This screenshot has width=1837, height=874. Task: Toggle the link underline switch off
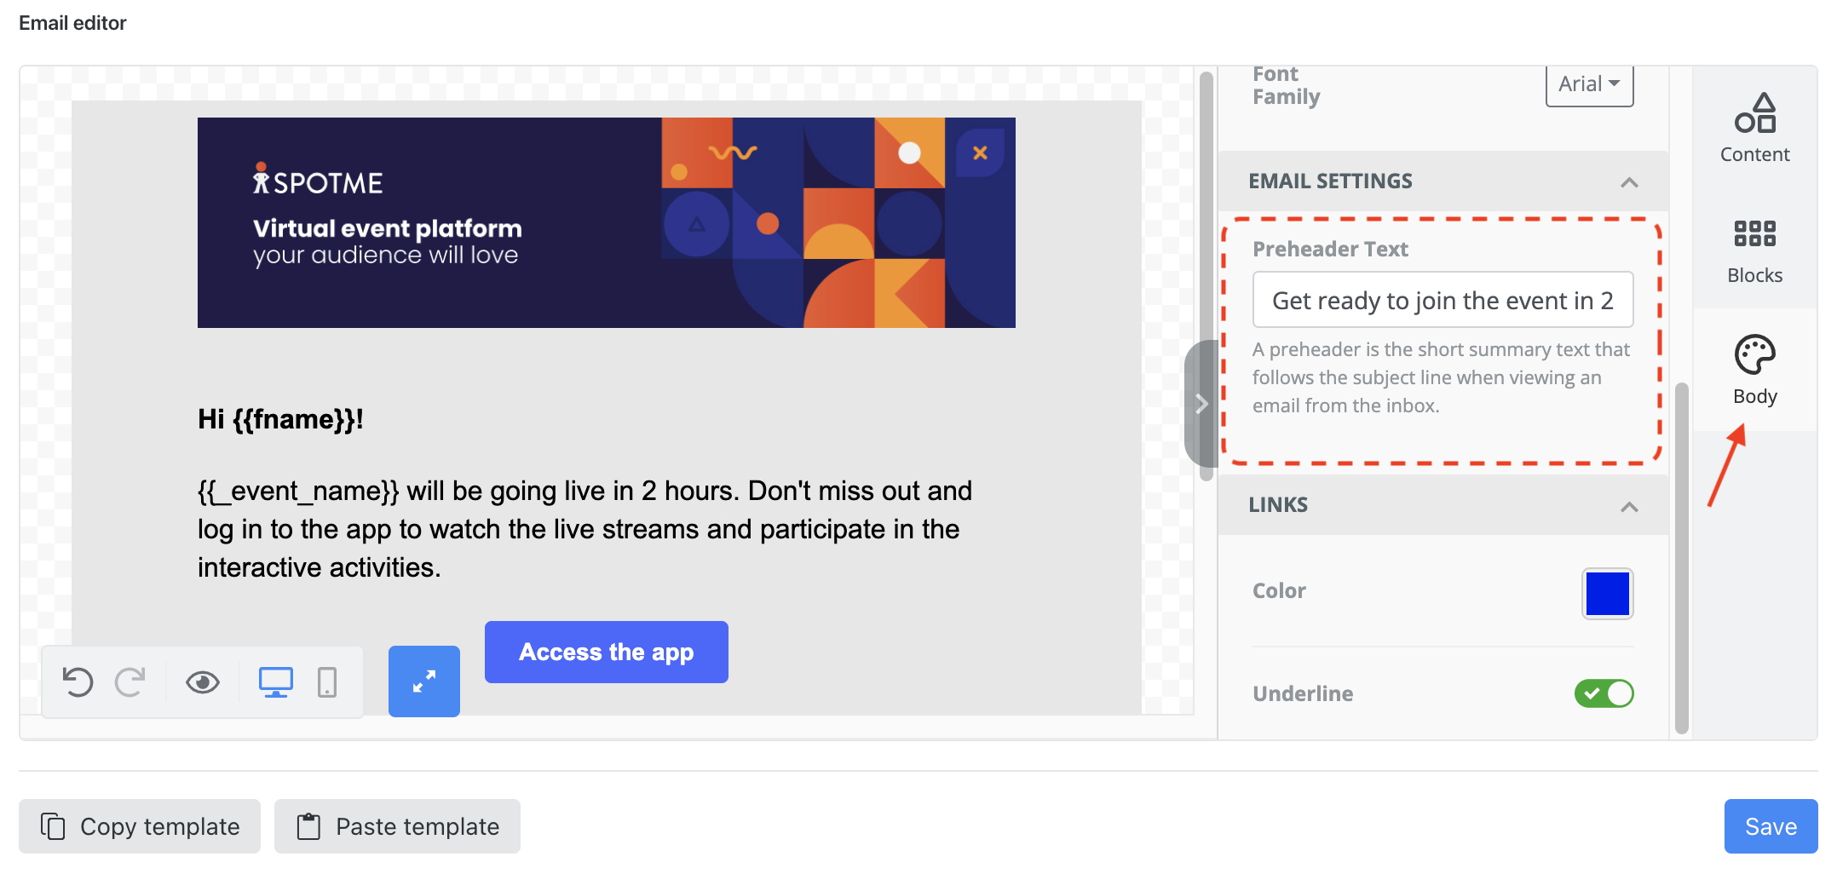(x=1604, y=693)
